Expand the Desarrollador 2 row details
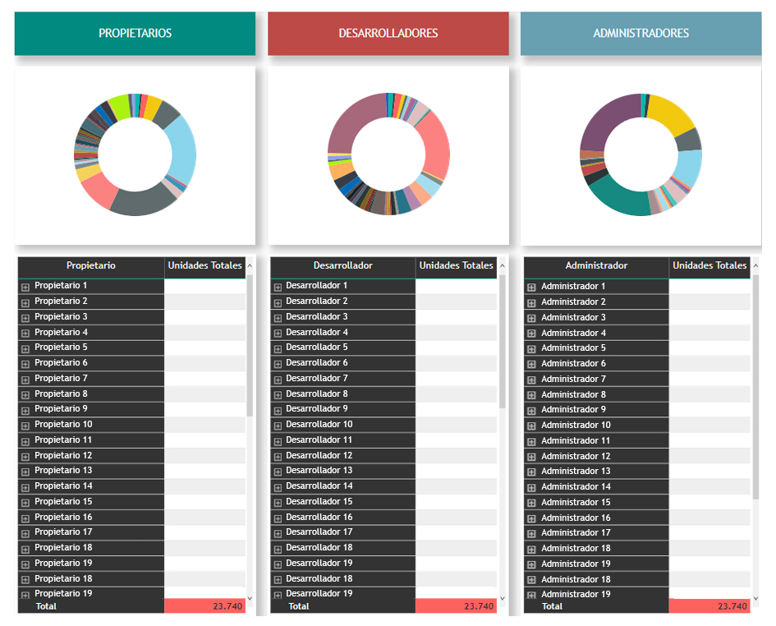 click(x=278, y=301)
